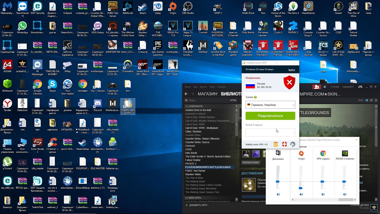Click the Динамики speaker device icon
The width and height of the screenshot is (380, 214).
tap(278, 153)
